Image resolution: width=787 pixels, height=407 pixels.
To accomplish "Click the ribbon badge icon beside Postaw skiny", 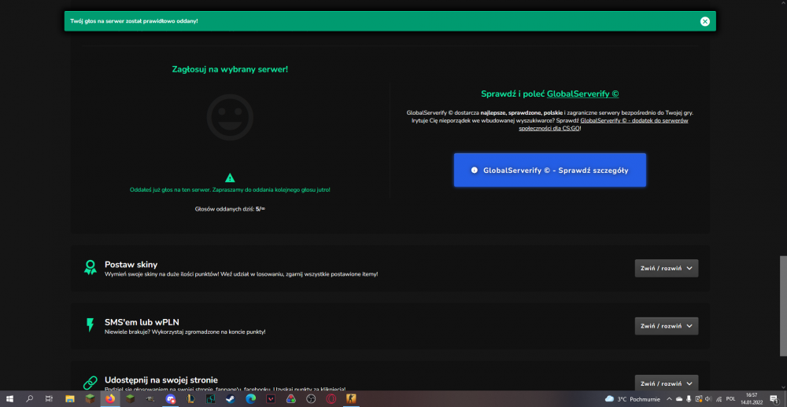I will (91, 268).
